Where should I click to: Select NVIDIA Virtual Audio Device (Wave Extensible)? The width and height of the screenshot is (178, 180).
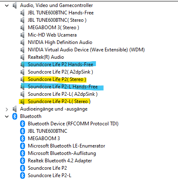[x=86, y=50]
